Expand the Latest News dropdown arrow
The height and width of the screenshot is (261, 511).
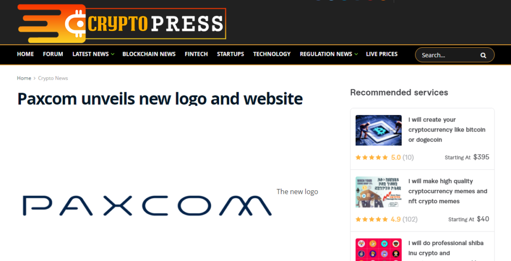coord(112,54)
